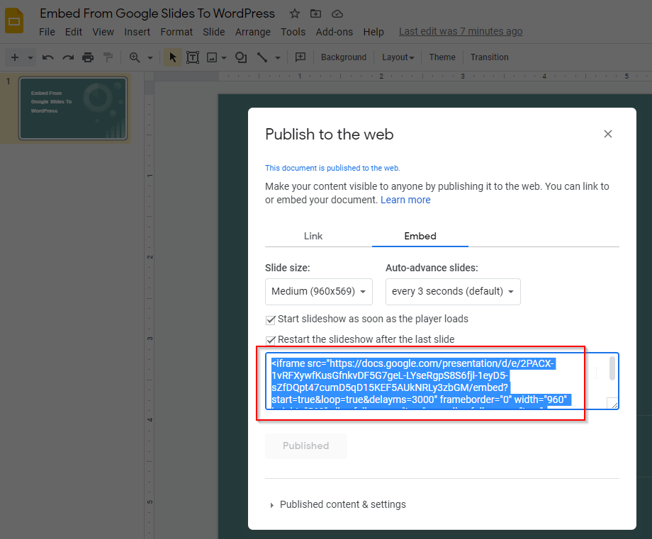Switch to the Embed tab
This screenshot has height=539, width=652.
(x=420, y=236)
